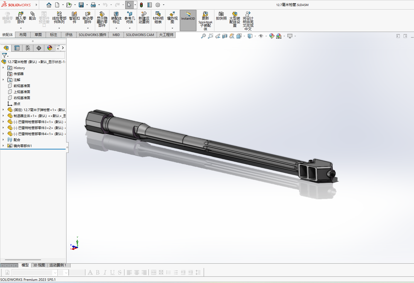Open the 评估 tab

tap(69, 35)
